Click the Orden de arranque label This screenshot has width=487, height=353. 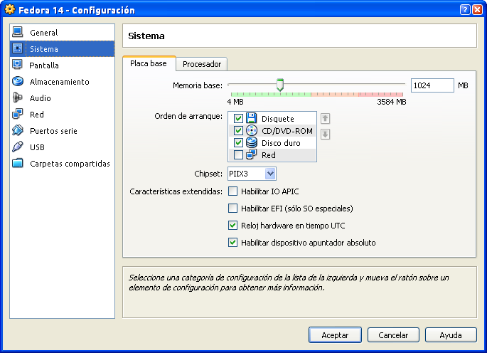(188, 116)
